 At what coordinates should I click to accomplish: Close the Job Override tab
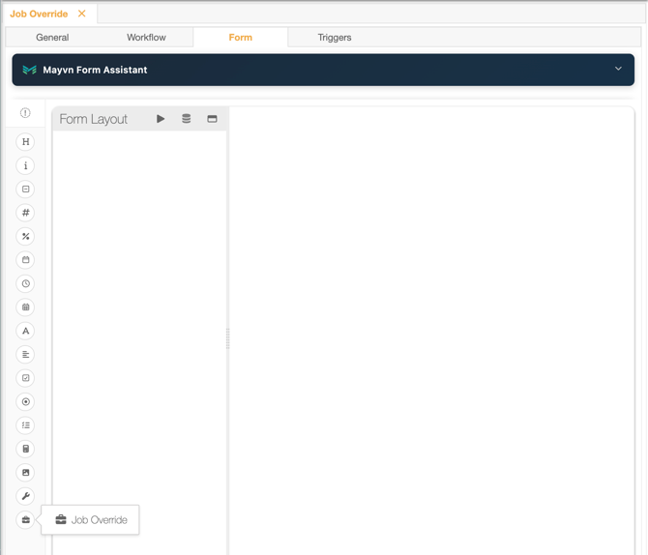point(82,14)
